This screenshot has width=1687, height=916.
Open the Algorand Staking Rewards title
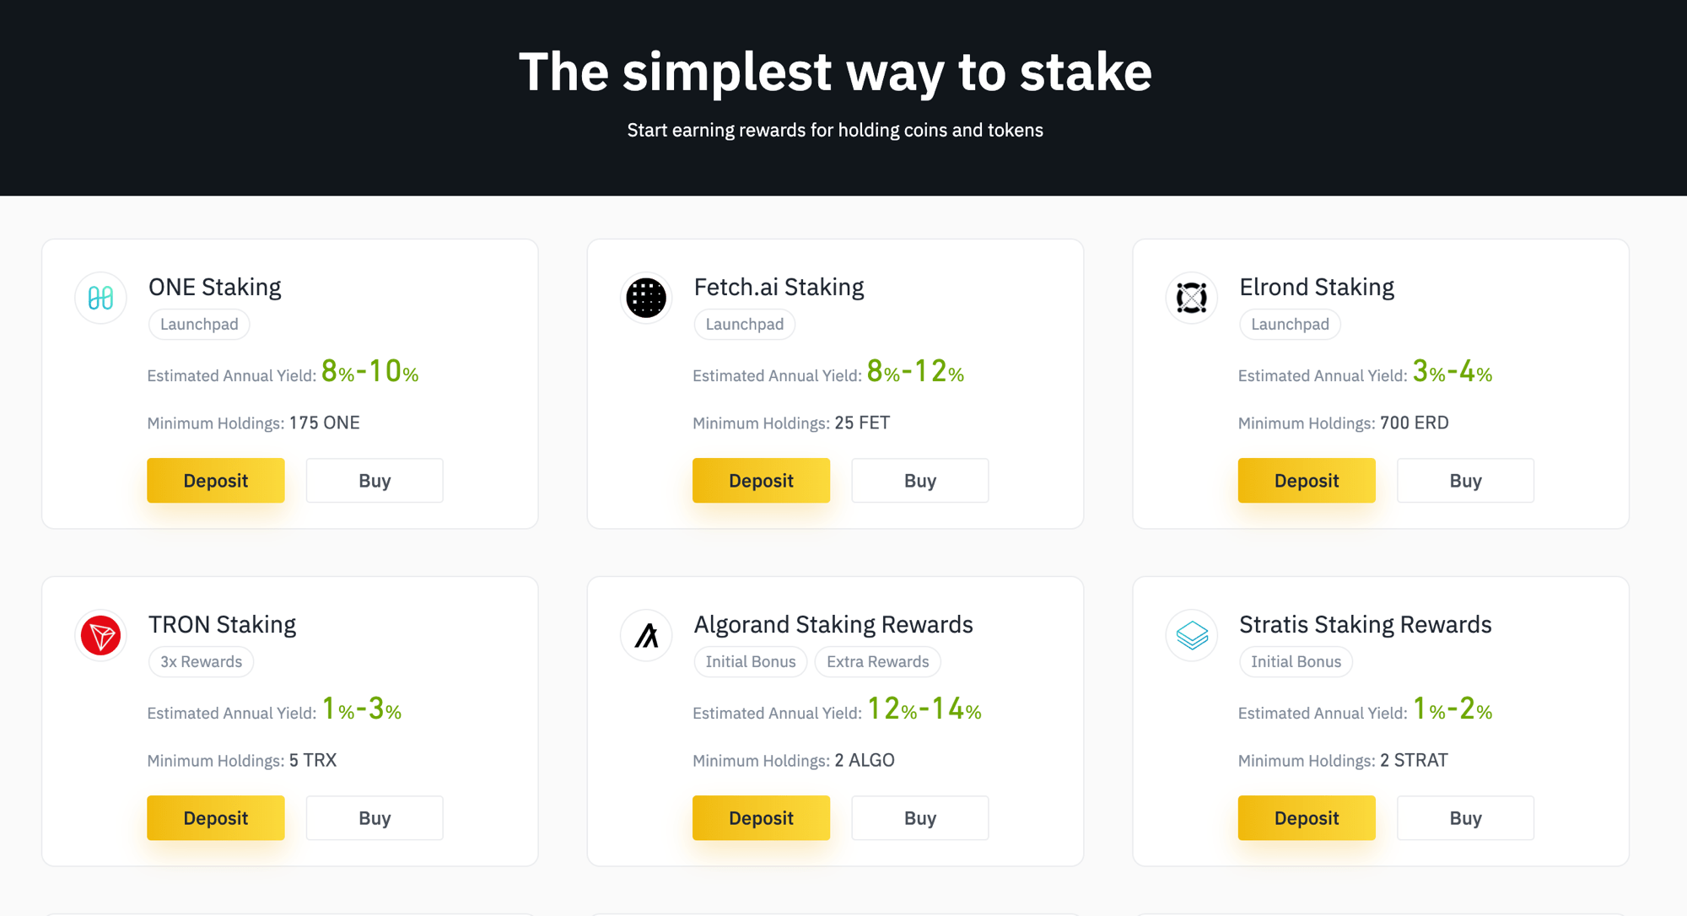[833, 624]
